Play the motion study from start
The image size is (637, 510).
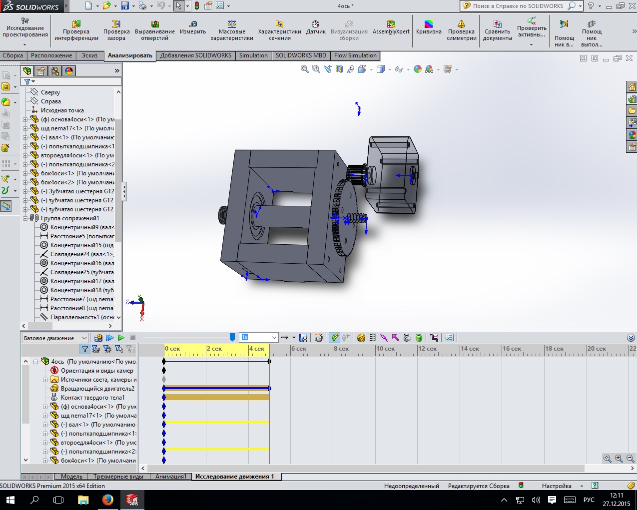coord(110,338)
